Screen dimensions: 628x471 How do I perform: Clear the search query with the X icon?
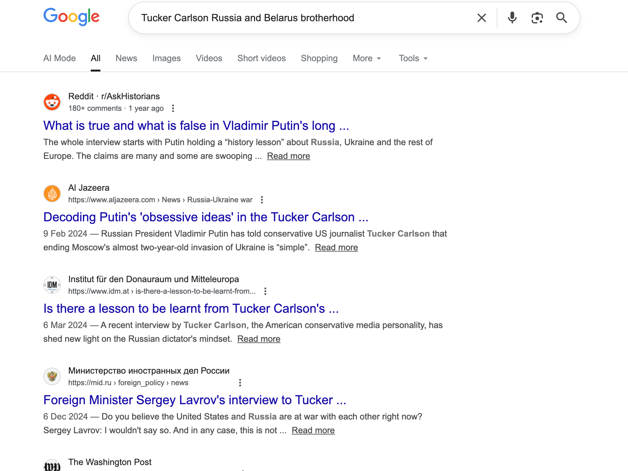pyautogui.click(x=481, y=18)
